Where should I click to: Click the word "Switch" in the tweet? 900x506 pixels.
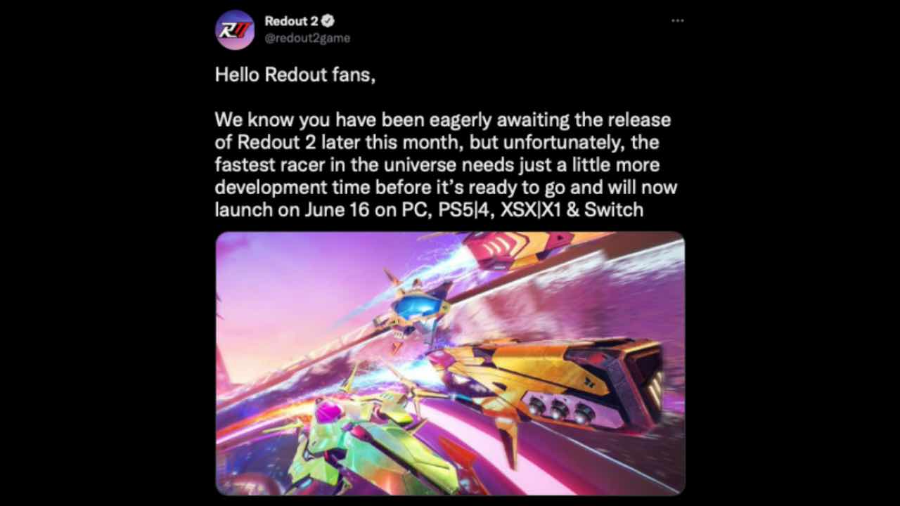coord(612,209)
